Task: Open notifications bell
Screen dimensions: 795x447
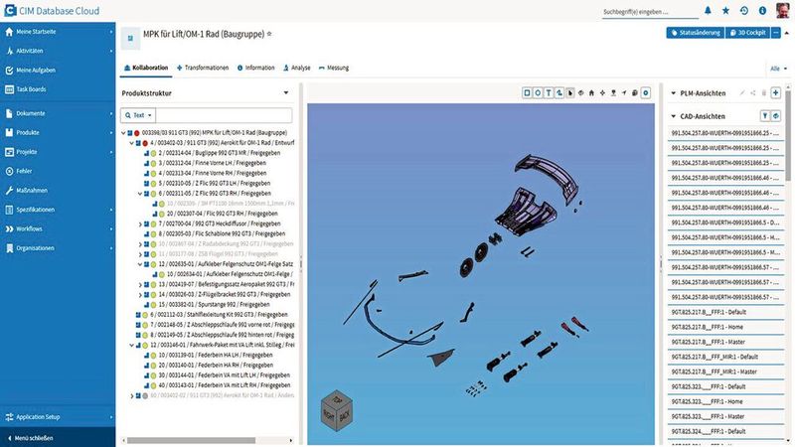Action: tap(708, 11)
